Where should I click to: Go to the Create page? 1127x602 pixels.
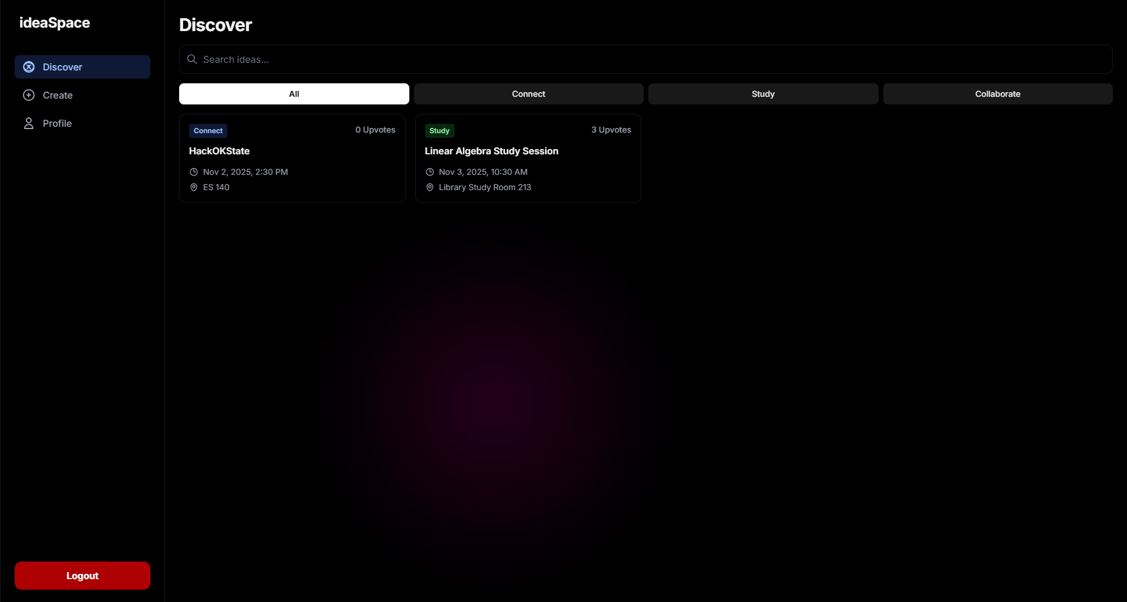pos(82,95)
